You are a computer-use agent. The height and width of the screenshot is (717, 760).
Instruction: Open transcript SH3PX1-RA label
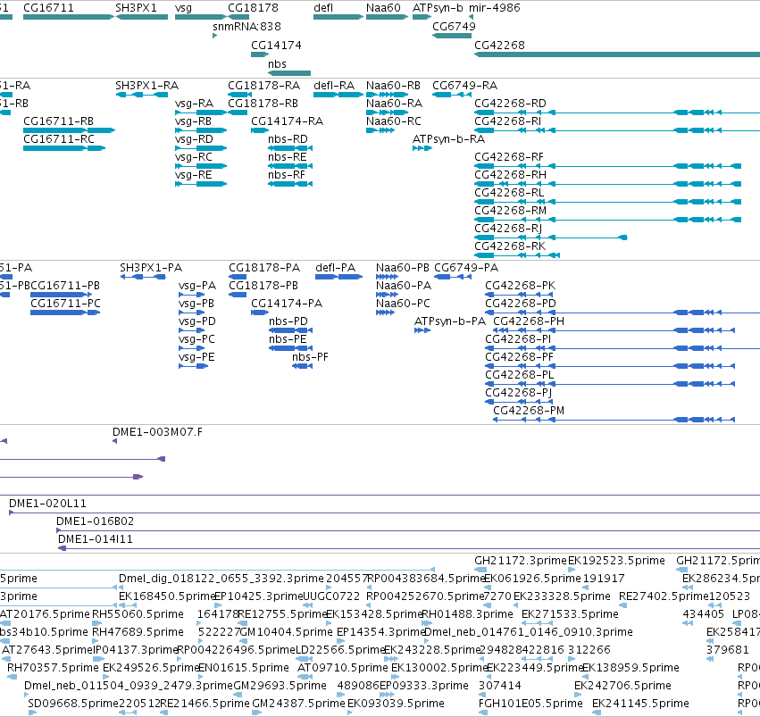point(146,85)
